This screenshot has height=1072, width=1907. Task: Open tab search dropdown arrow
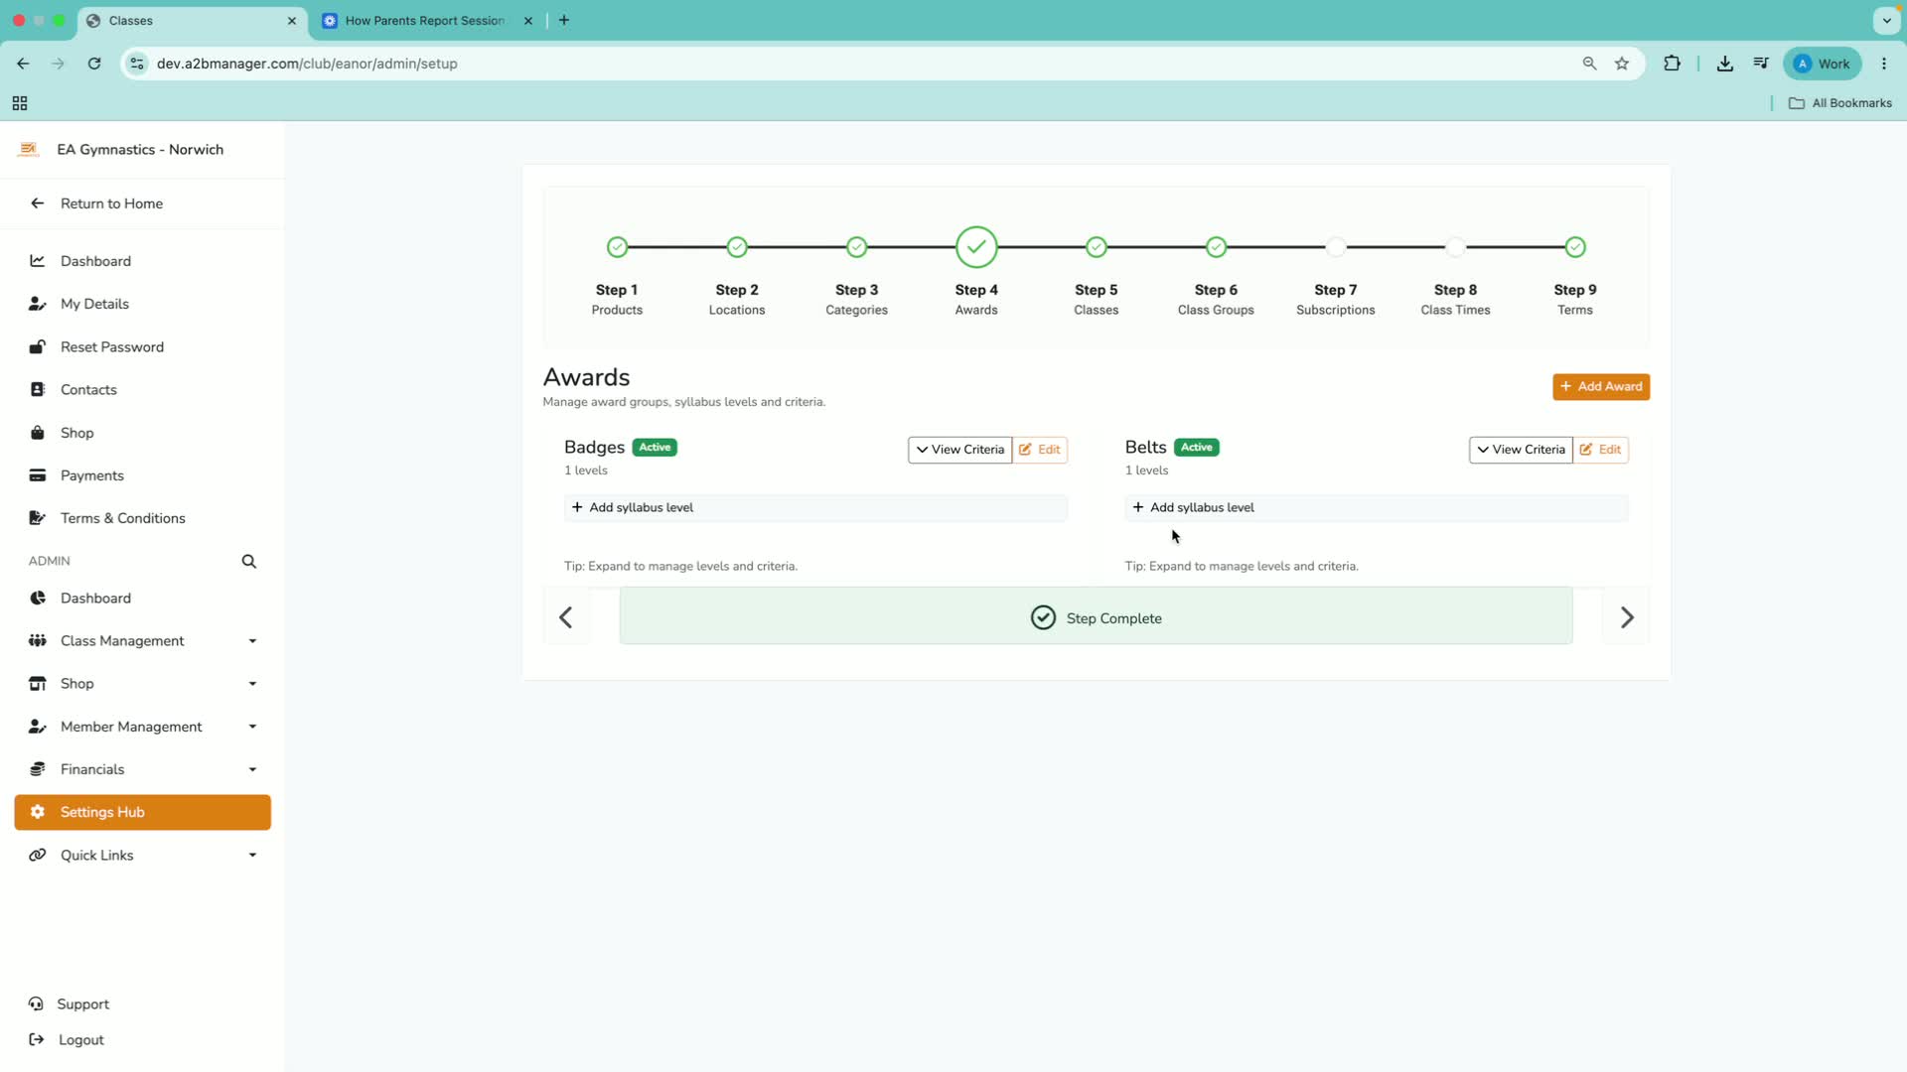(x=1886, y=21)
